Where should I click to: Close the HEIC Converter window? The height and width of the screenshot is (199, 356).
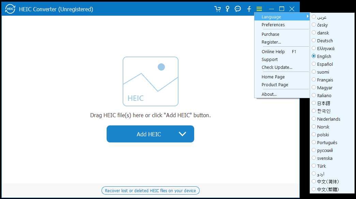click(x=292, y=9)
